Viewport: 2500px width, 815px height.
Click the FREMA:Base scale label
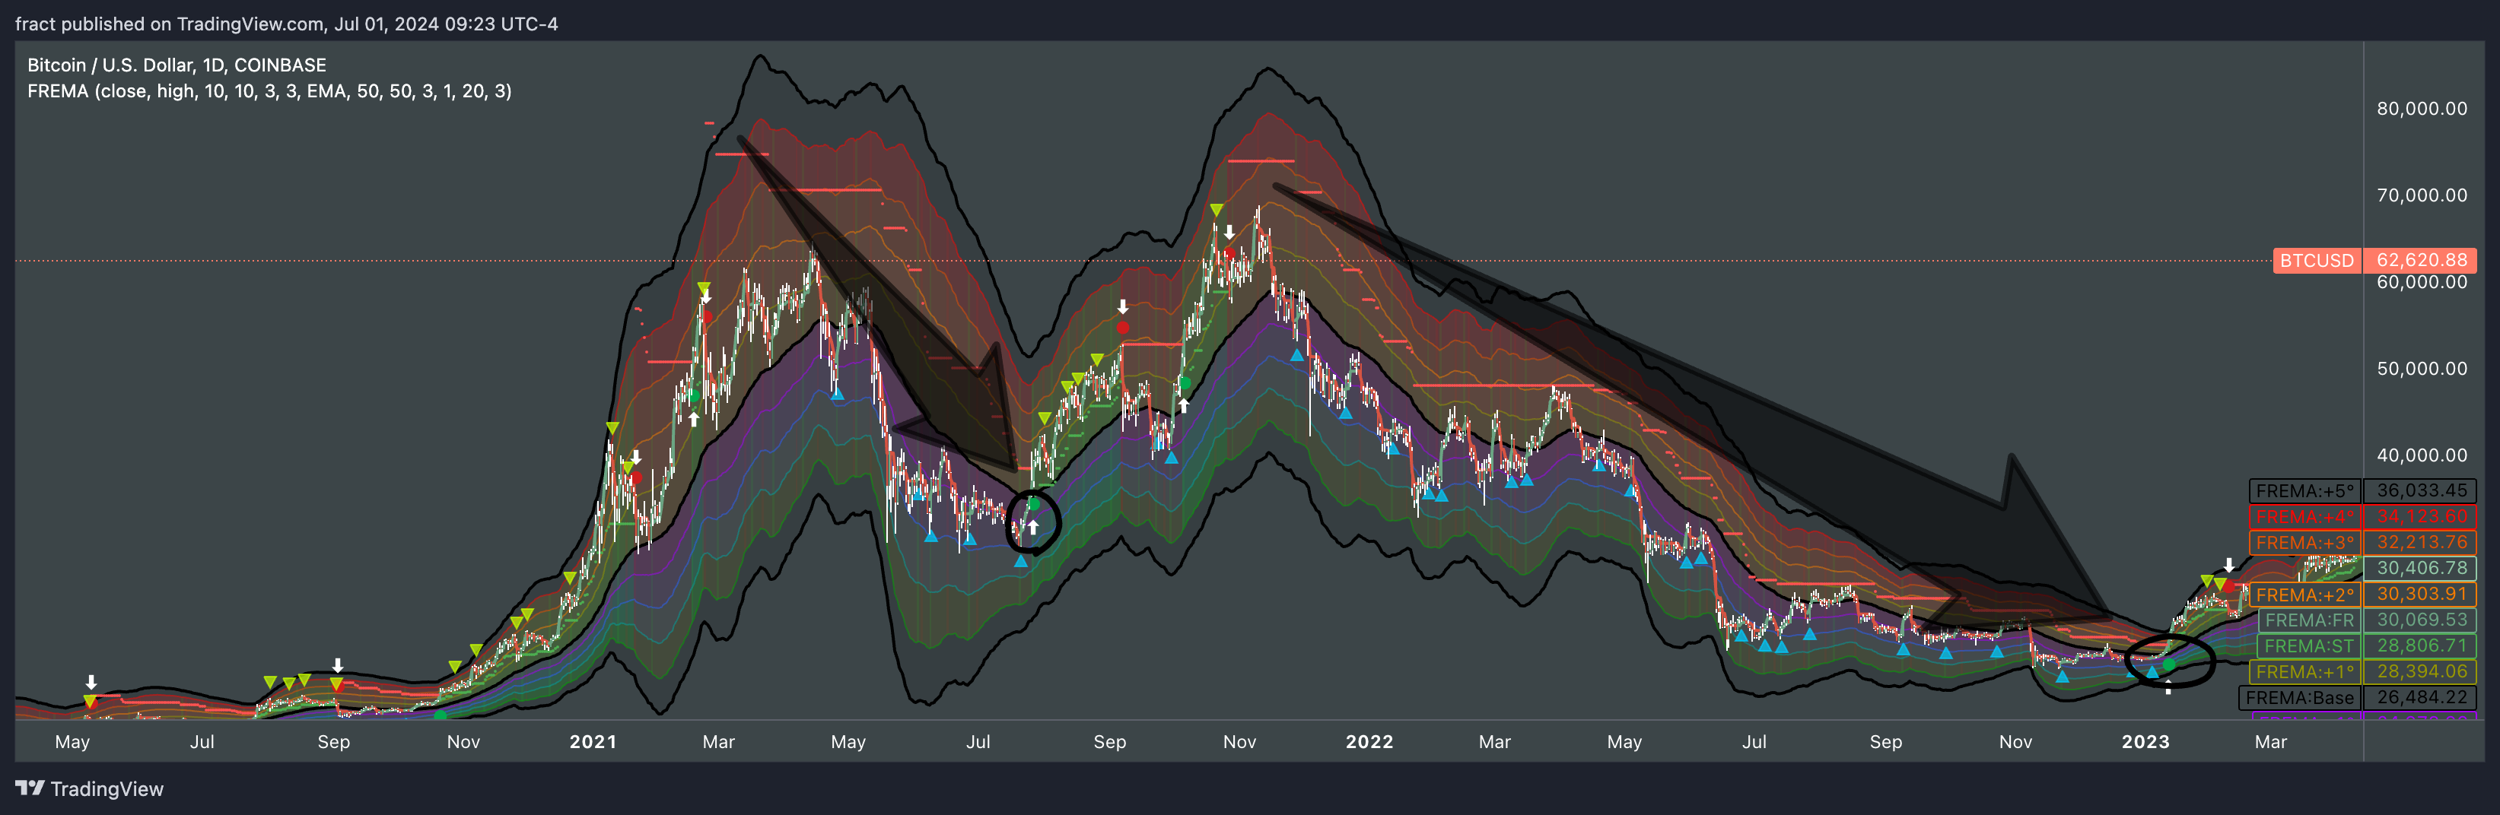2299,698
